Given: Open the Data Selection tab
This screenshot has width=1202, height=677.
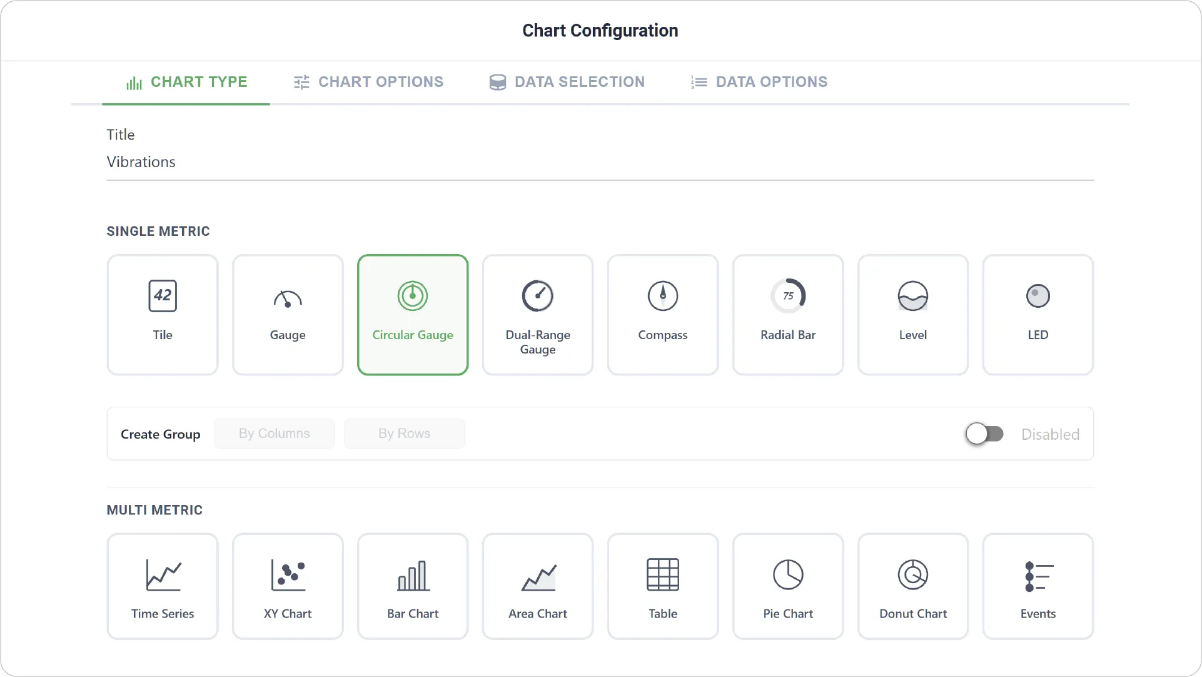Looking at the screenshot, I should click(567, 82).
